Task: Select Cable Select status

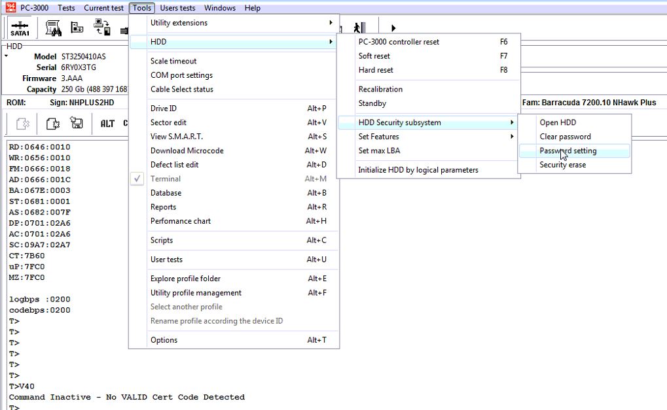Action: pos(234,89)
